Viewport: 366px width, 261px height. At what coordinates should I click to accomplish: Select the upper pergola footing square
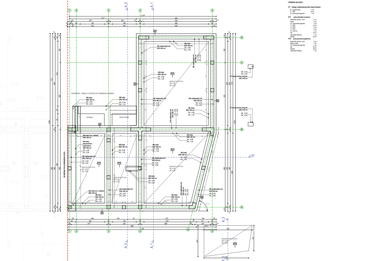[x=251, y=67]
